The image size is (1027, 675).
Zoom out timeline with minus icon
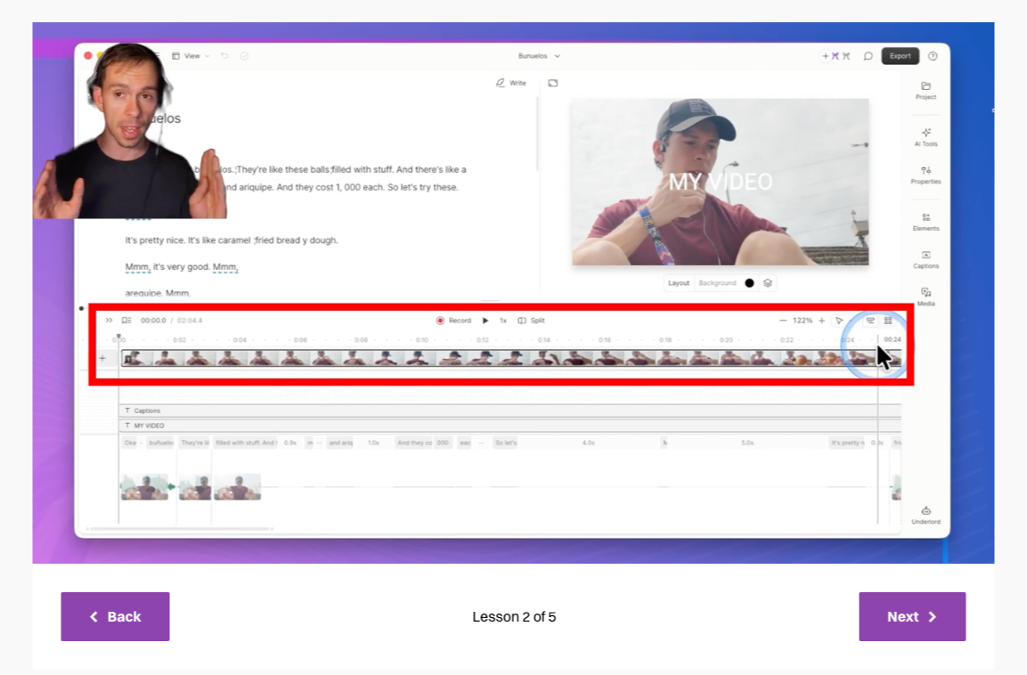click(x=783, y=321)
